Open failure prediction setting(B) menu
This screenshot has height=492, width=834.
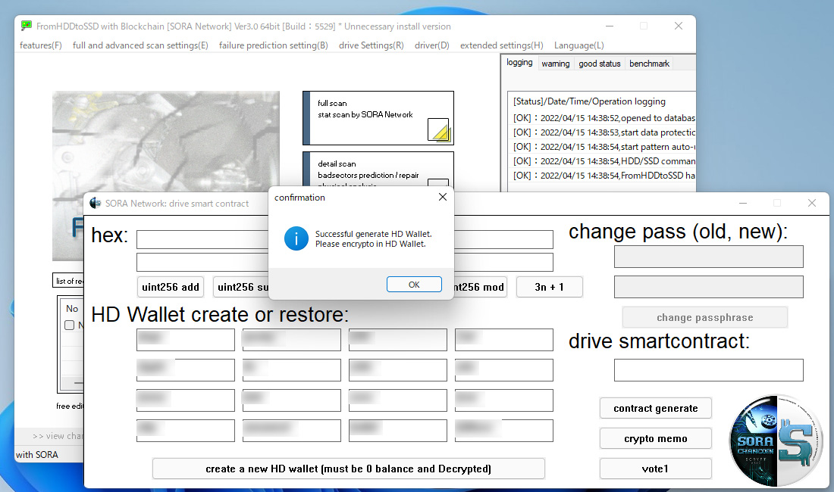pyautogui.click(x=274, y=45)
